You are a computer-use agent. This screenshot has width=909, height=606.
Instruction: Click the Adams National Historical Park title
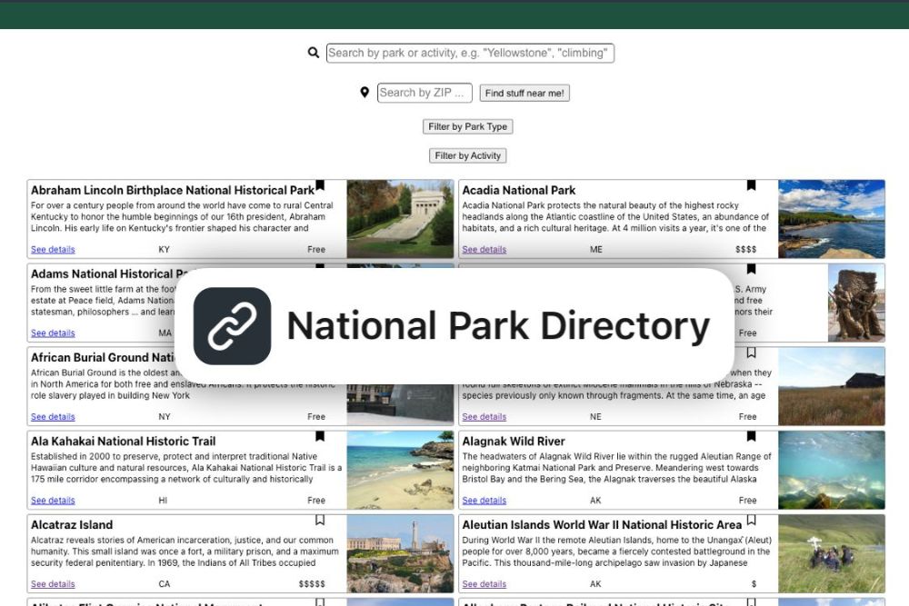104,273
